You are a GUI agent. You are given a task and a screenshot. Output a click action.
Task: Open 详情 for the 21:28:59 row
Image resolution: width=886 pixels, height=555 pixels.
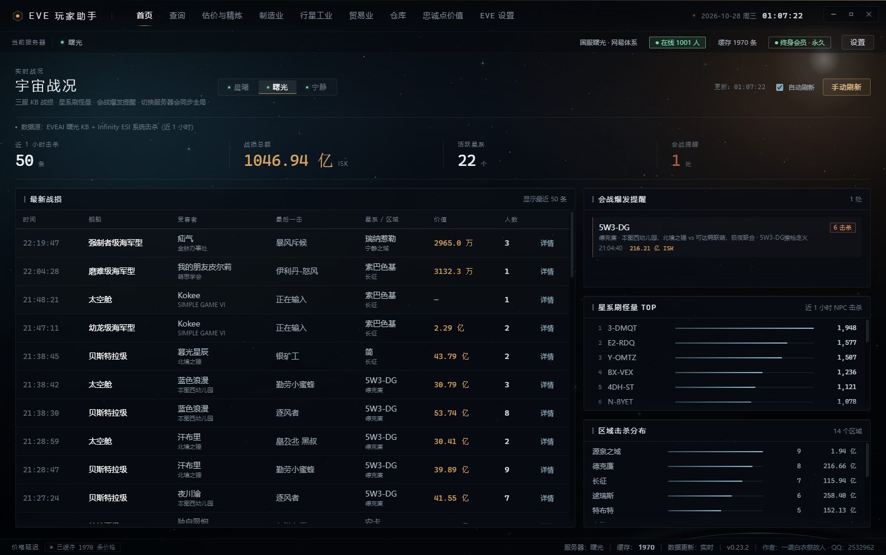(x=547, y=442)
